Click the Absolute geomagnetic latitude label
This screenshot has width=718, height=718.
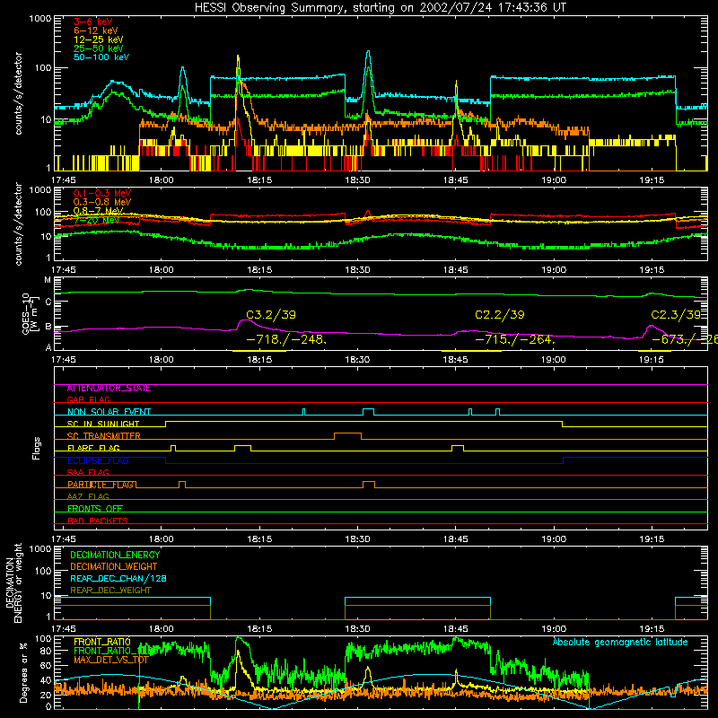point(620,642)
